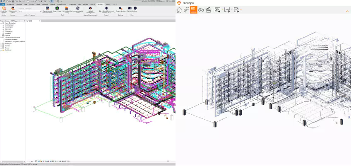351x166 pixels.
Task: Toggle the highlighted BIM mode button
Action: 193,10
